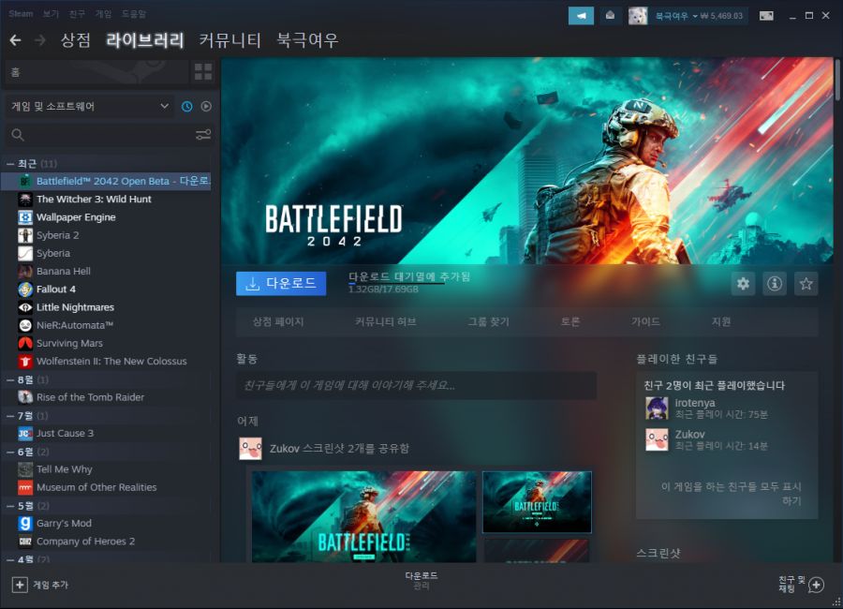Open the 커뮤니티 허브 link

[x=385, y=321]
